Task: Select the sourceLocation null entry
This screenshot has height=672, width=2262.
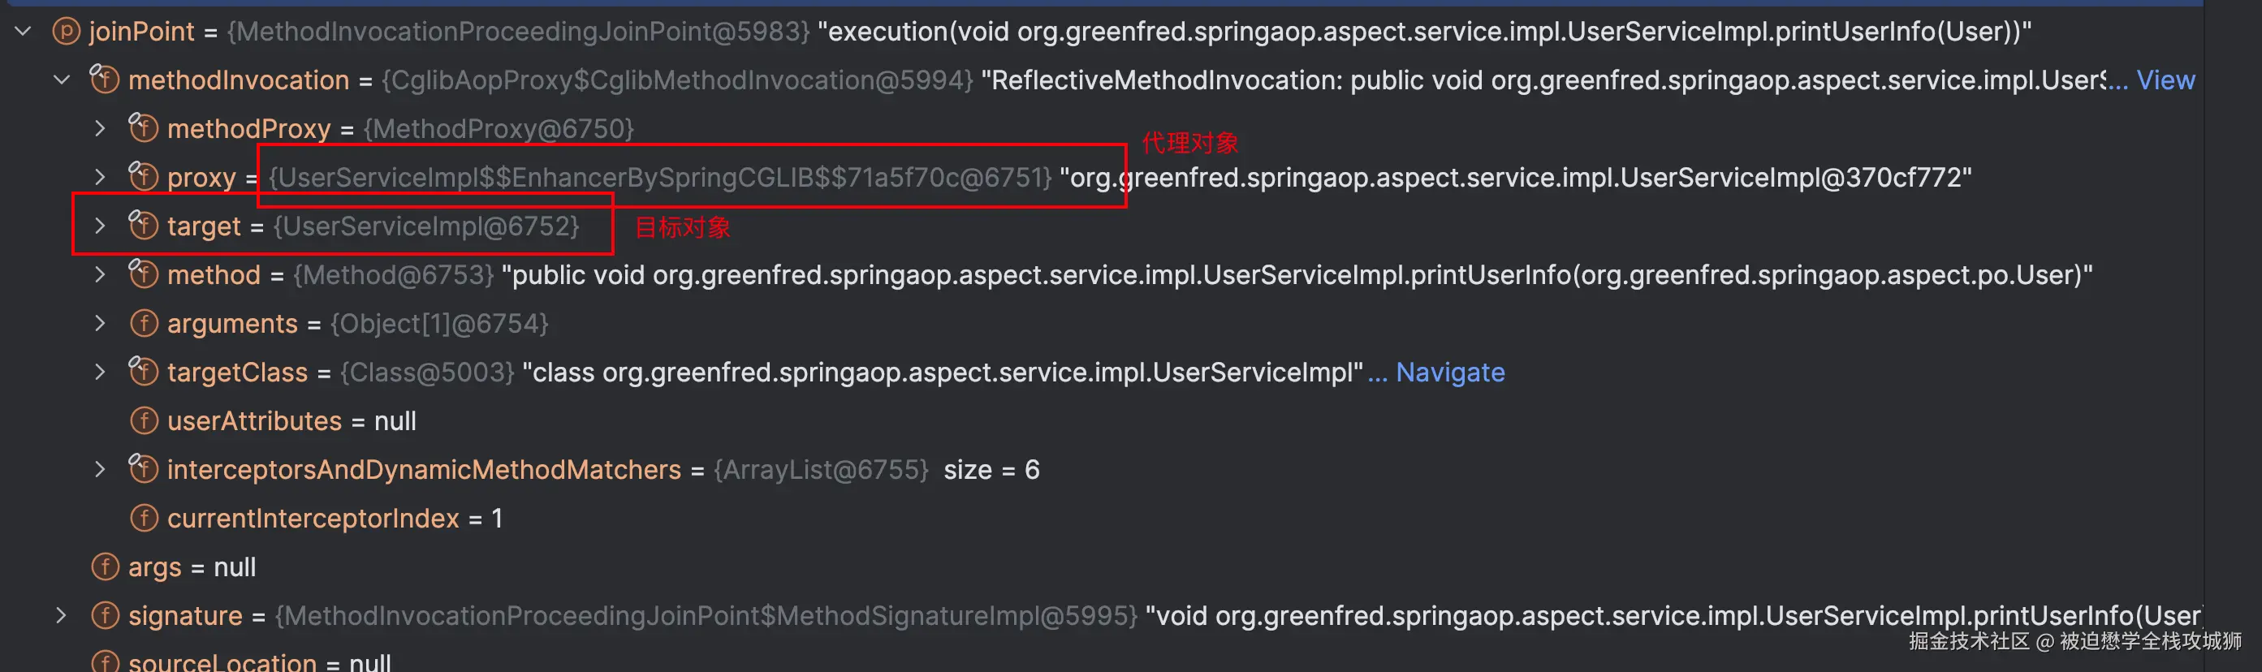Action: tap(222, 662)
